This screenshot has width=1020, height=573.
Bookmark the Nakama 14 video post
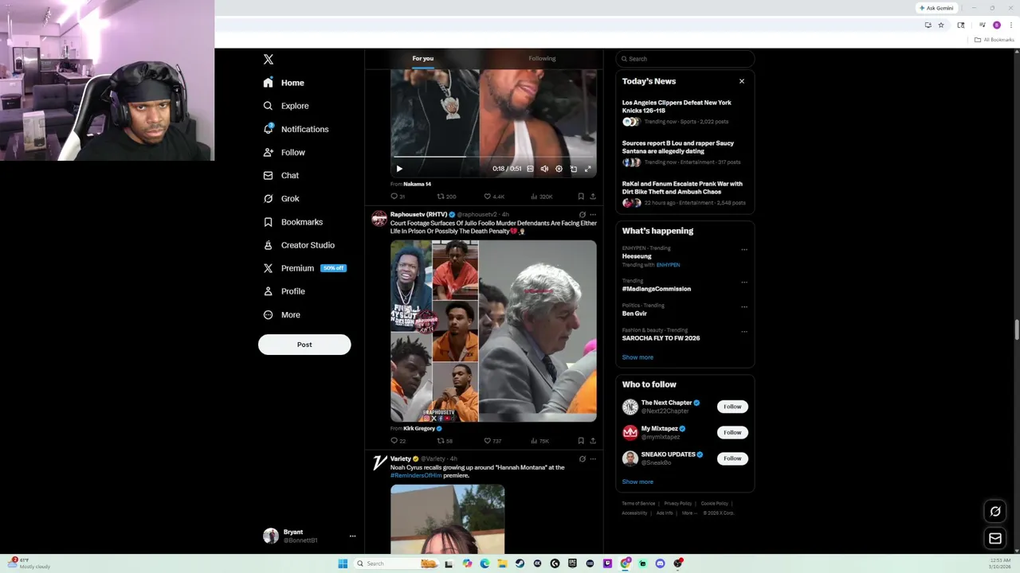click(x=581, y=197)
